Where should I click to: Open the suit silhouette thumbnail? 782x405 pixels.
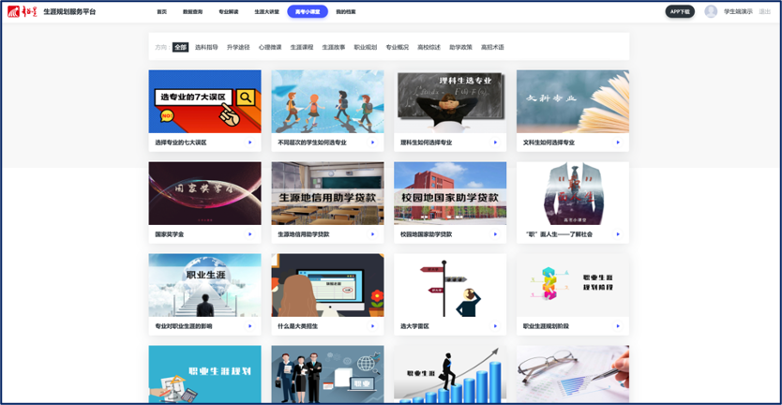(x=573, y=193)
